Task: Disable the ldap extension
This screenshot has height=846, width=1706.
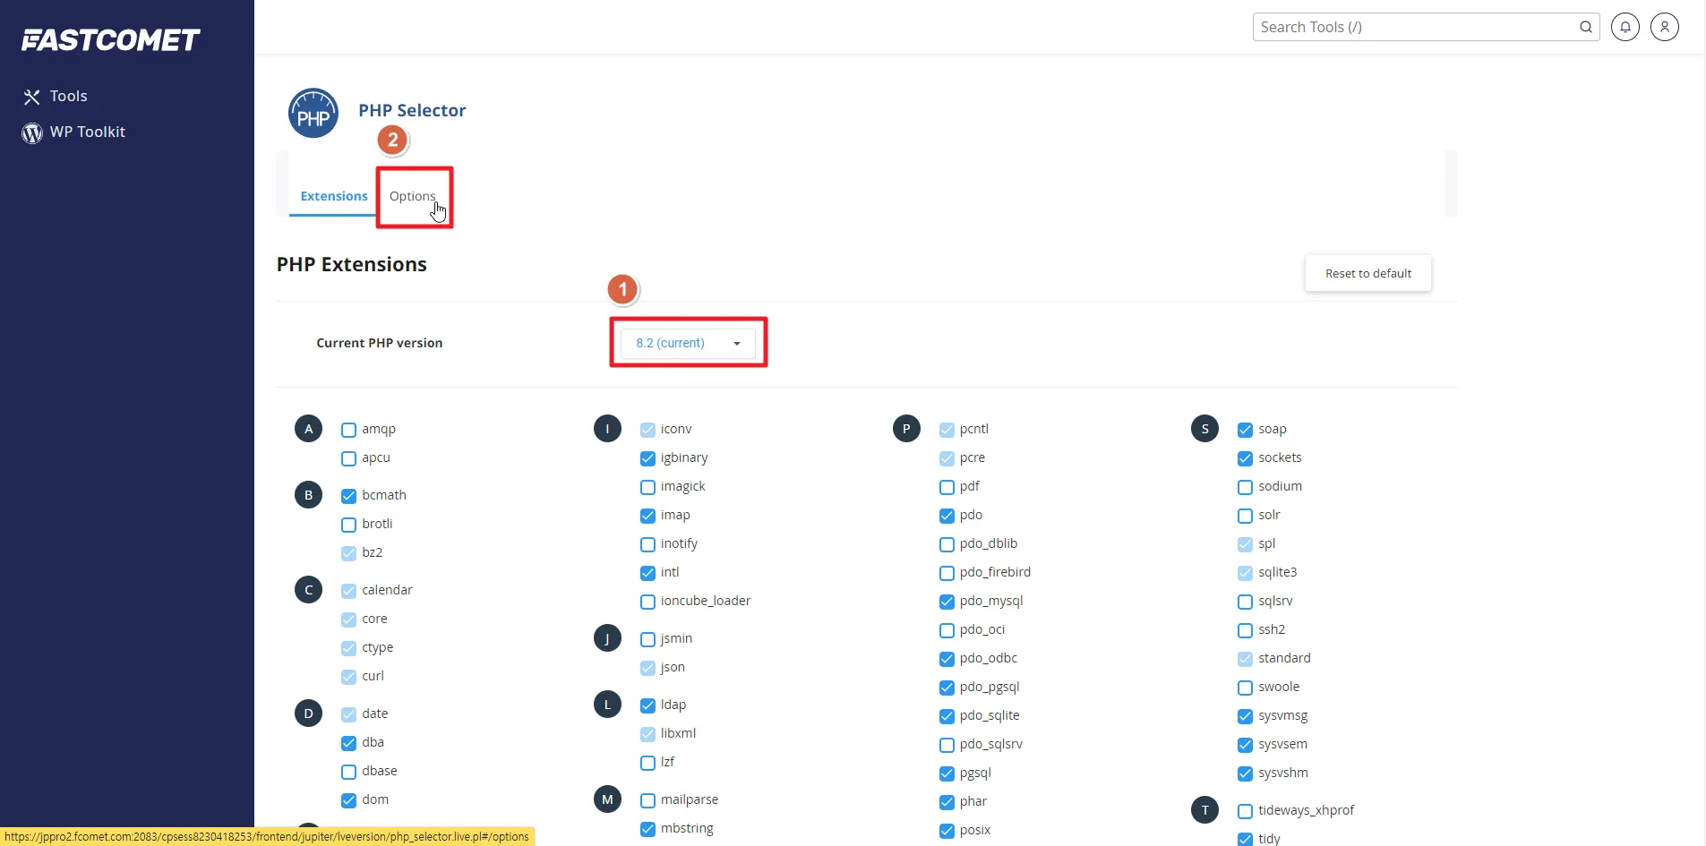Action: 647,705
